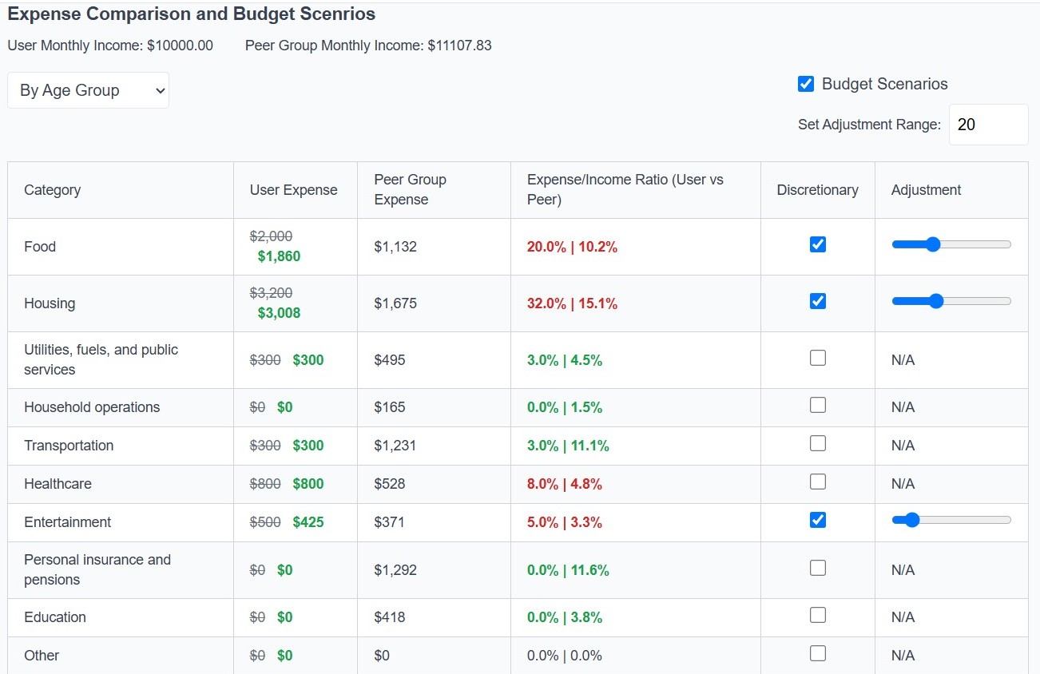Image resolution: width=1040 pixels, height=674 pixels.
Task: Open the By Age Group dropdown
Action: pos(88,90)
